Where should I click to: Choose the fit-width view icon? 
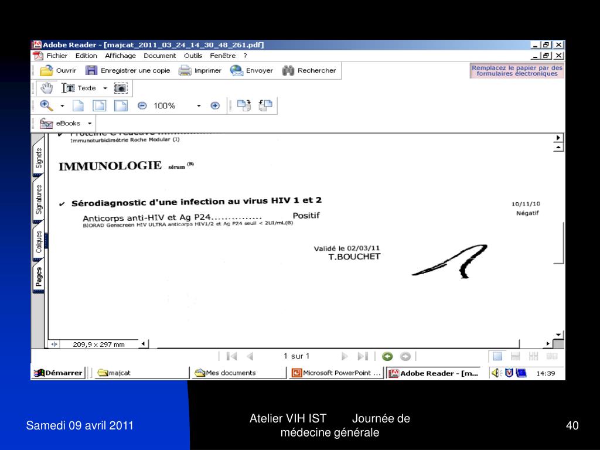coord(121,105)
